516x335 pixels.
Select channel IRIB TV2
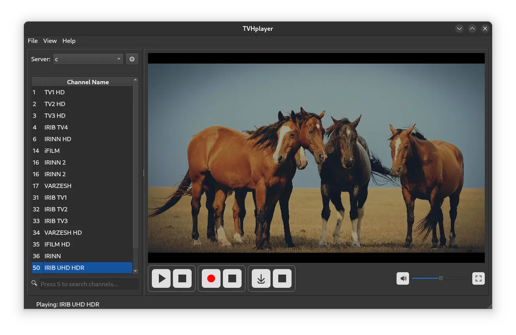82,209
